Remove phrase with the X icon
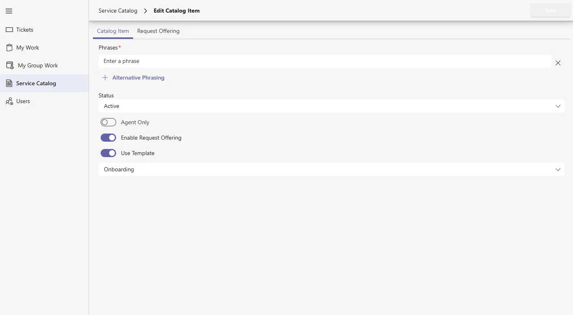The image size is (573, 315). [x=558, y=63]
